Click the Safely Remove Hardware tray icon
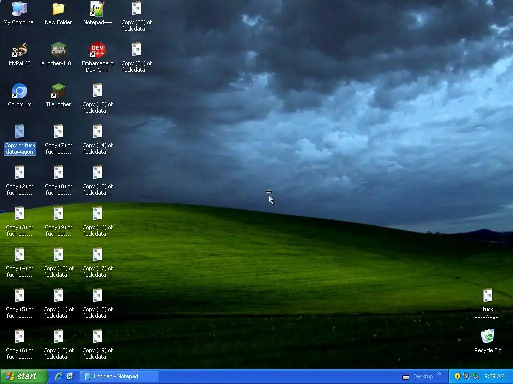Image resolution: width=513 pixels, height=384 pixels. [475, 376]
